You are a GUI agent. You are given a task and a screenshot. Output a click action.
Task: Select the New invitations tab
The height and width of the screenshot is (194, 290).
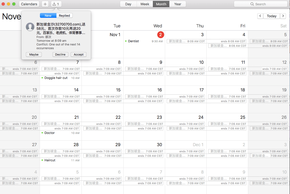[x=48, y=16]
